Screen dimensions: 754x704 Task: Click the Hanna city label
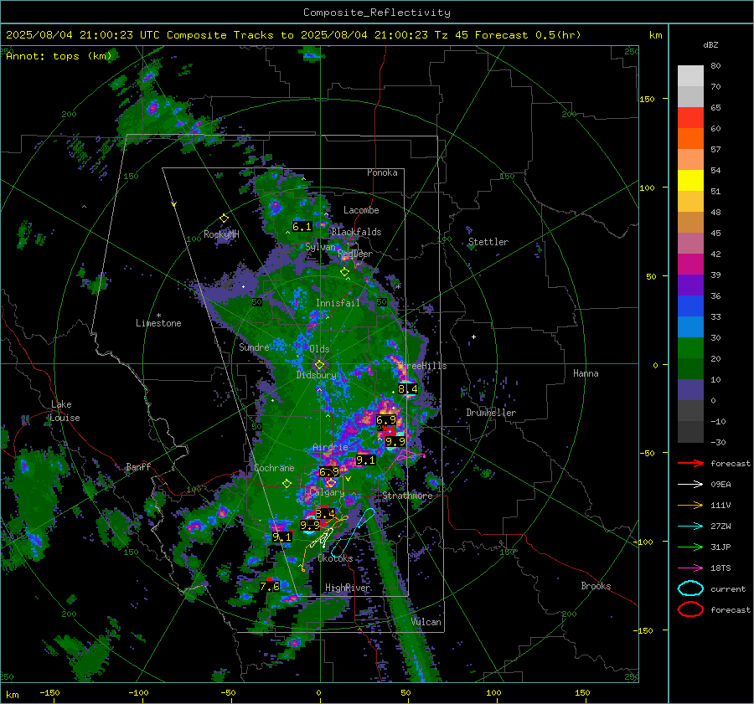pos(586,373)
